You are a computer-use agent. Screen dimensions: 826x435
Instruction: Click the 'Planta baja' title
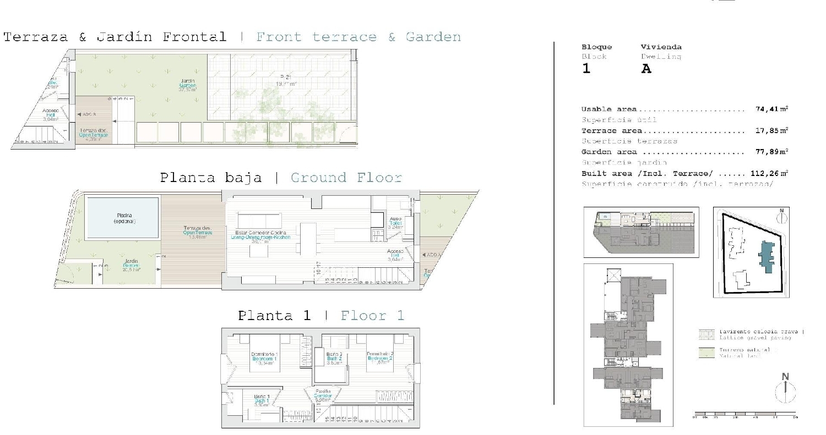210,178
